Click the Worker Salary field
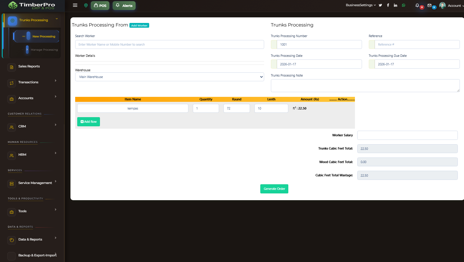 pyautogui.click(x=407, y=135)
